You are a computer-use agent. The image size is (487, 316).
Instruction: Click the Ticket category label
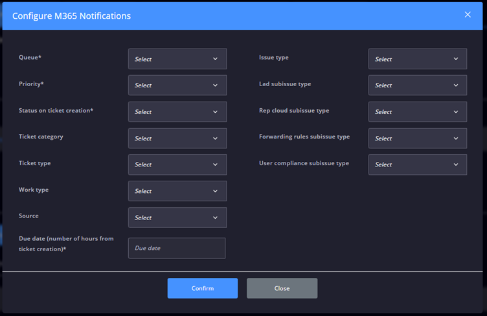pyautogui.click(x=41, y=137)
